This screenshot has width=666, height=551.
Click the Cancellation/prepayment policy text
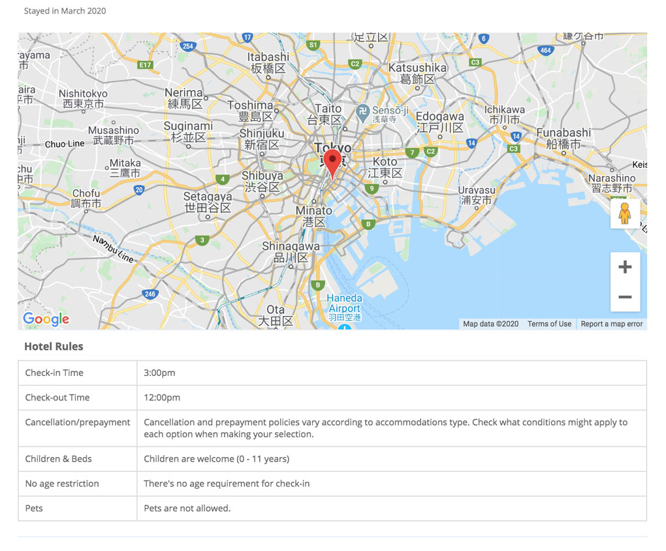pos(385,428)
